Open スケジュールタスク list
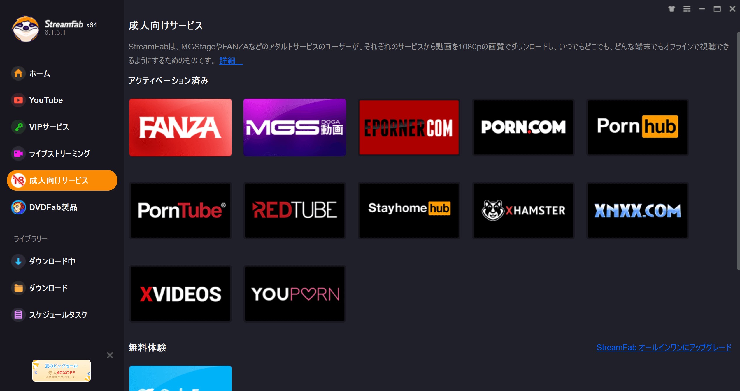740x391 pixels. (58, 314)
